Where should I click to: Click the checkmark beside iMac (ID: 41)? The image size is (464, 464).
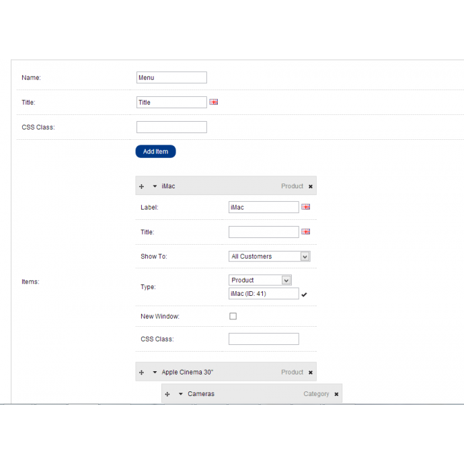(304, 295)
